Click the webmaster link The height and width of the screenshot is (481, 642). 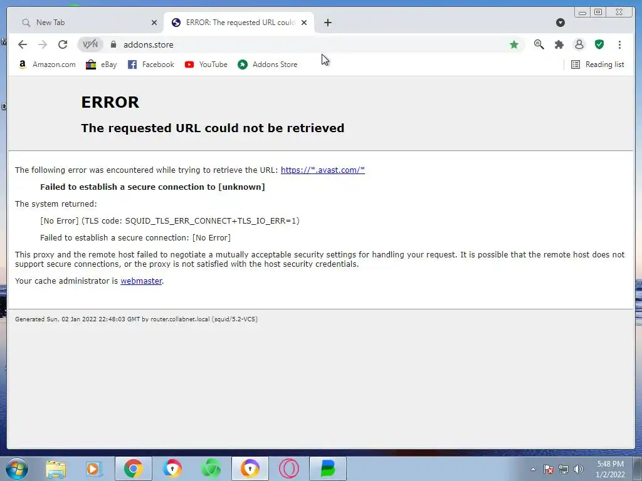(x=141, y=281)
